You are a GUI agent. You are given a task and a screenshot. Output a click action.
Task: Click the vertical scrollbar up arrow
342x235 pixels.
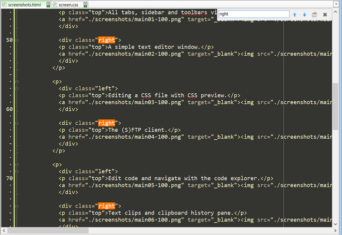tap(335, 12)
